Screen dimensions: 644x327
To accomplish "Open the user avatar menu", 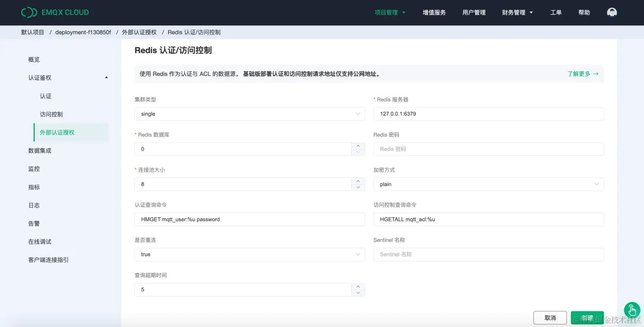I will click(611, 12).
